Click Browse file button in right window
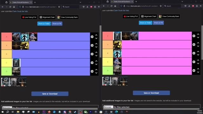This screenshot has height=114, width=203. pyautogui.click(x=108, y=107)
